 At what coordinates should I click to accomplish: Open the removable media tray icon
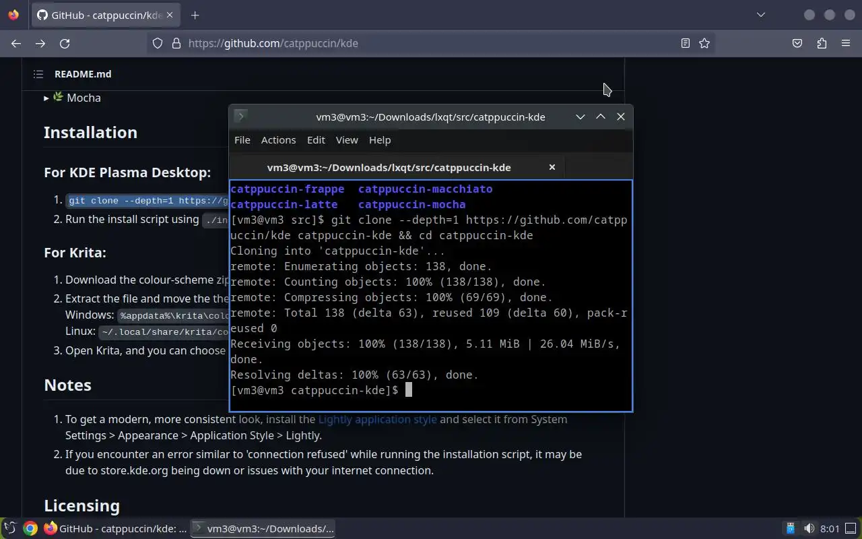click(791, 528)
